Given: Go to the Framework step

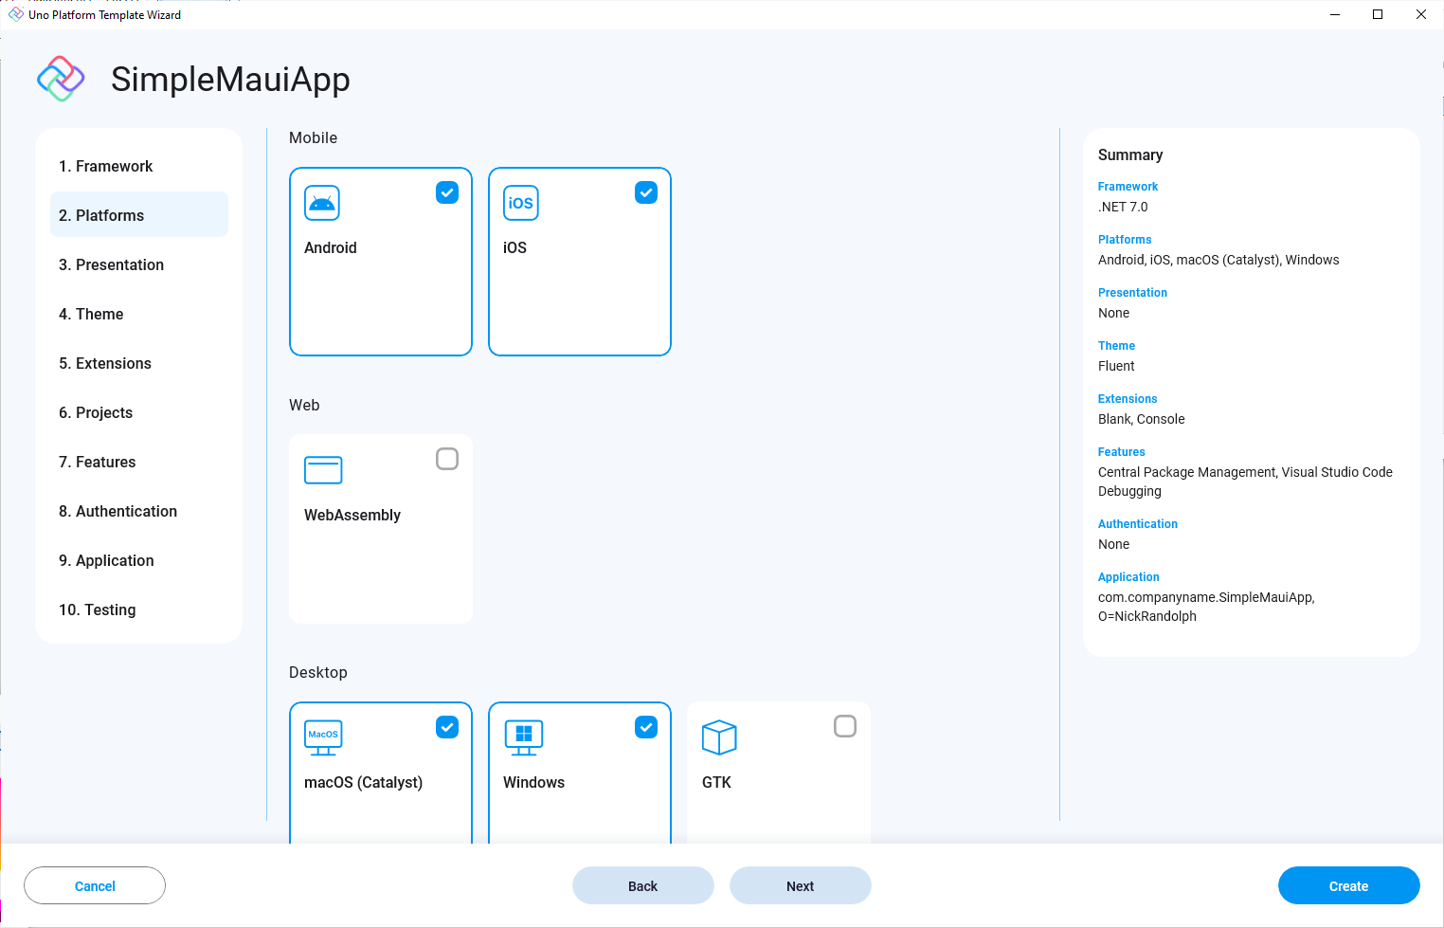Looking at the screenshot, I should (105, 166).
